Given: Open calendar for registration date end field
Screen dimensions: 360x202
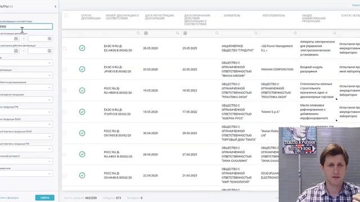Looking at the screenshot, I should 49,39.
